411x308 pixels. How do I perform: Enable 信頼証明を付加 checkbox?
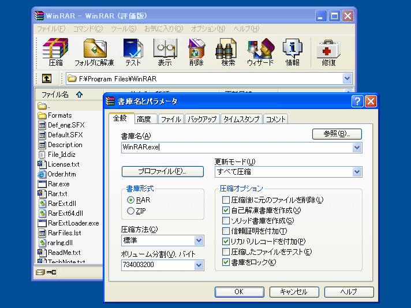point(226,231)
